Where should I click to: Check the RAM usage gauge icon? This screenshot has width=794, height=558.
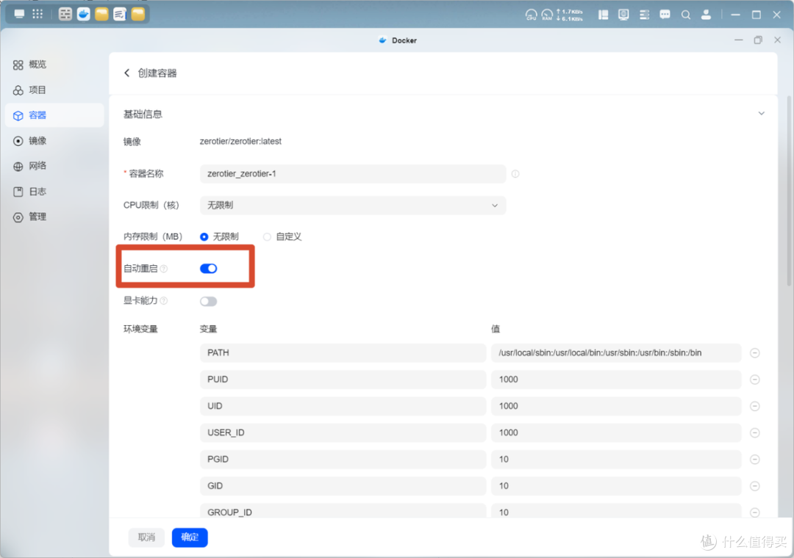547,15
